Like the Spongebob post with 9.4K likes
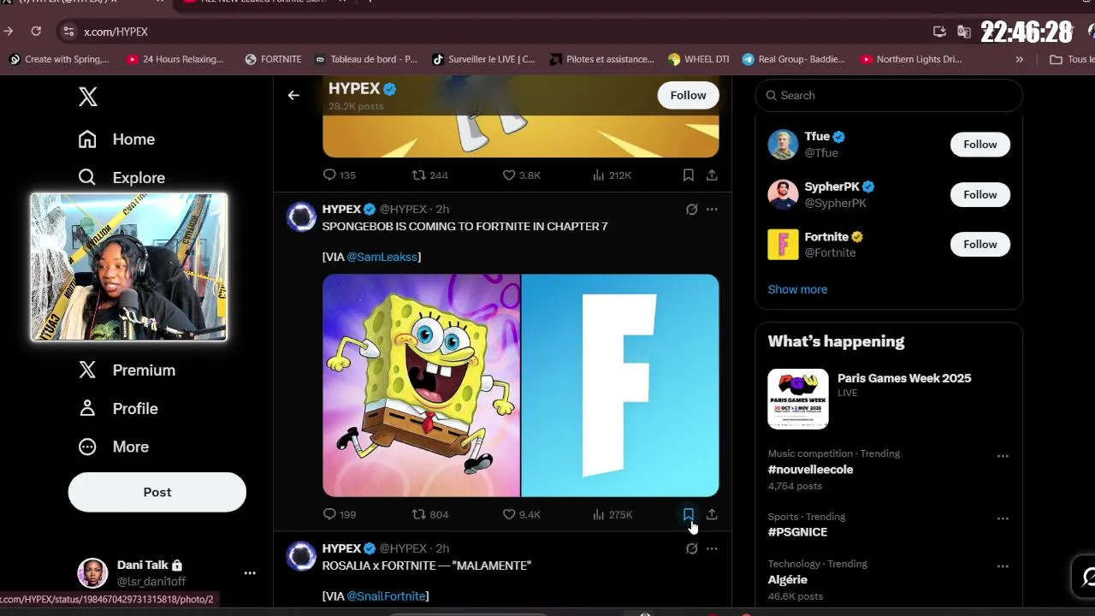This screenshot has height=616, width=1095. pos(521,514)
